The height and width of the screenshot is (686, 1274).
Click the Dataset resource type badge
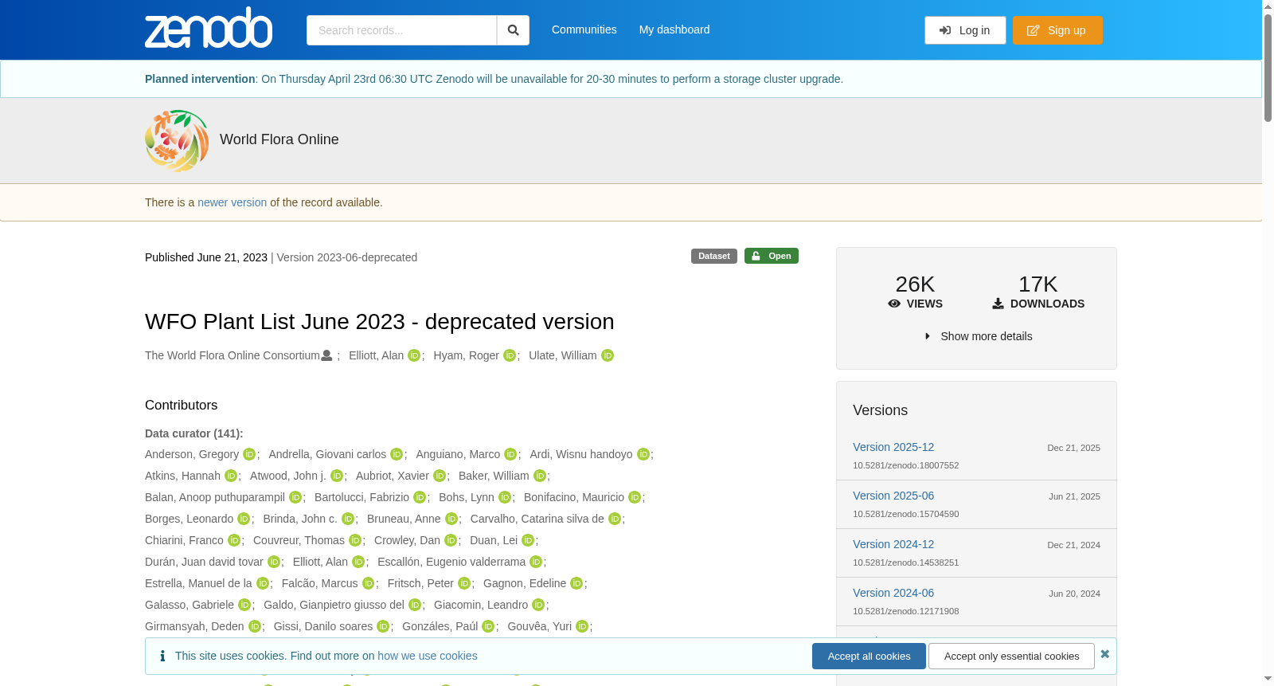(x=714, y=256)
